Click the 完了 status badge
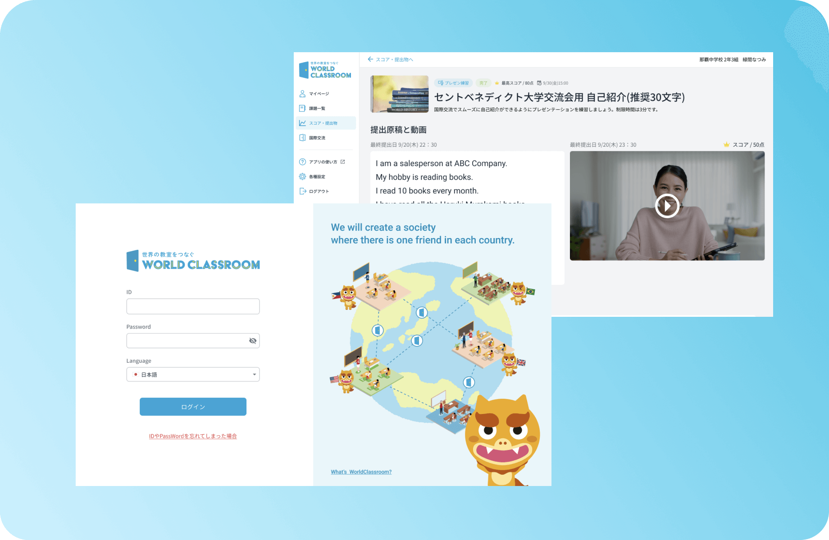Screen dimensions: 829x540 click(483, 83)
